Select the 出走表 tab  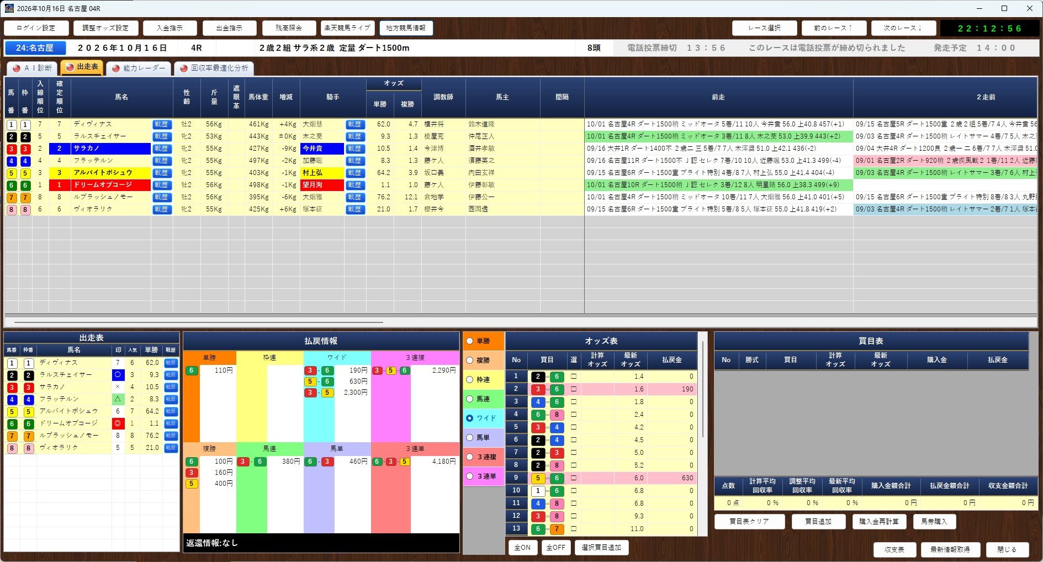tap(82, 67)
